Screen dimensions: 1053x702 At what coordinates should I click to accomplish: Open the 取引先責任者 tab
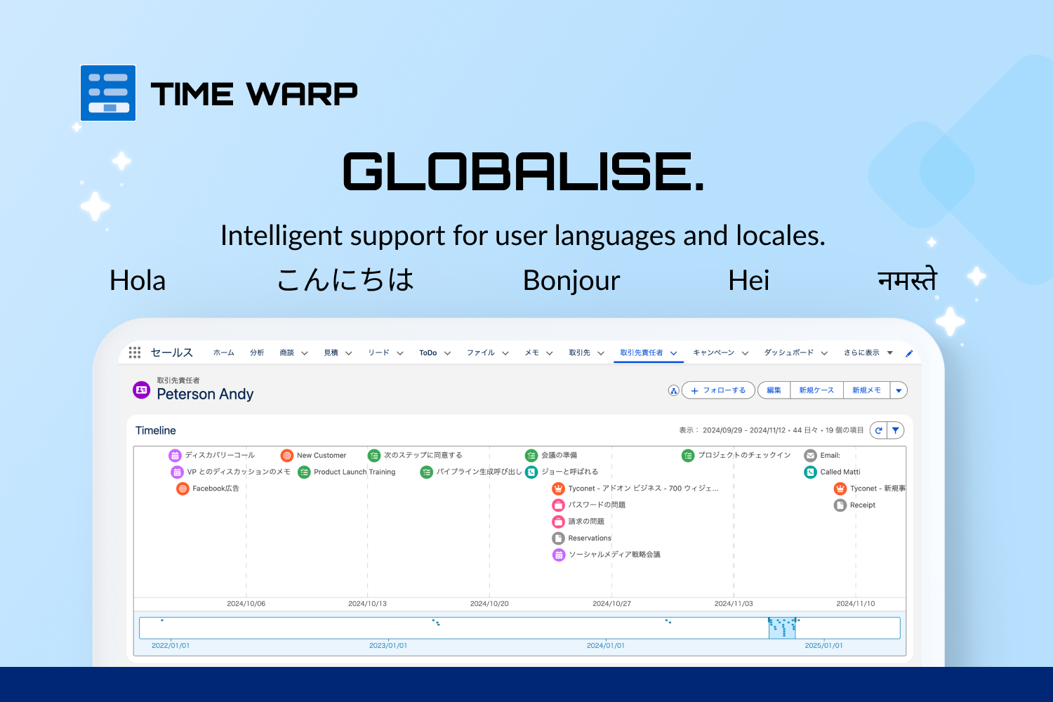point(641,353)
